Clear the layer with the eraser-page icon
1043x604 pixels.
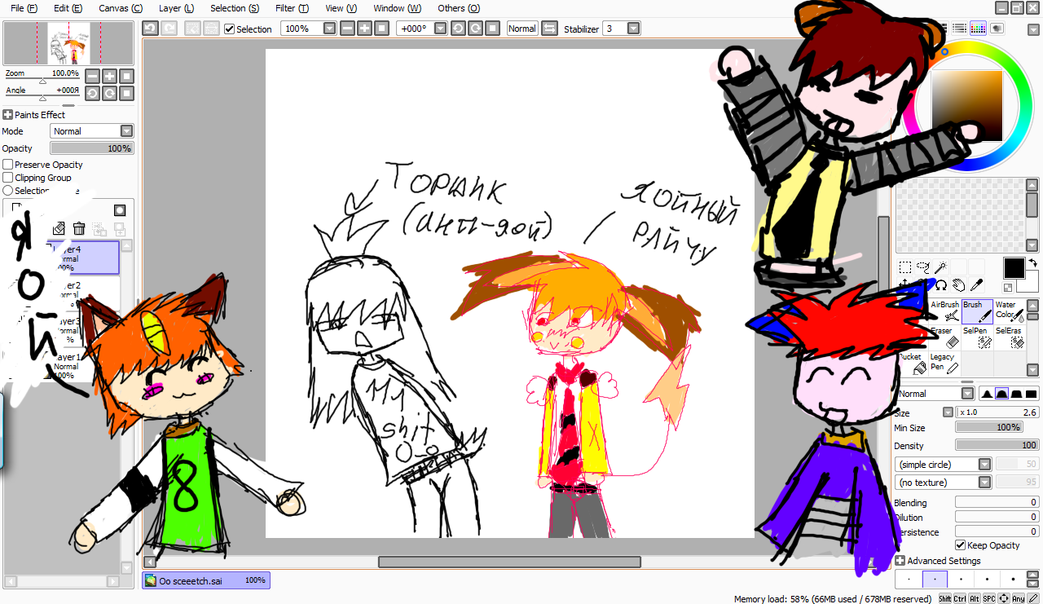coord(59,229)
